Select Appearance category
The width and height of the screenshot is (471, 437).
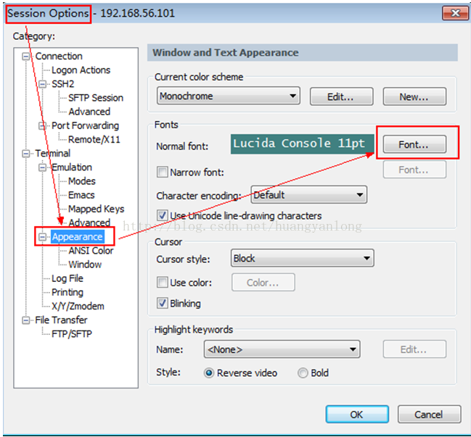coord(78,237)
